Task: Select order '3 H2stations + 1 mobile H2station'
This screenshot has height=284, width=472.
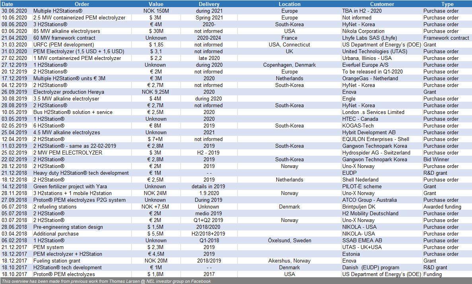Action: click(72, 193)
